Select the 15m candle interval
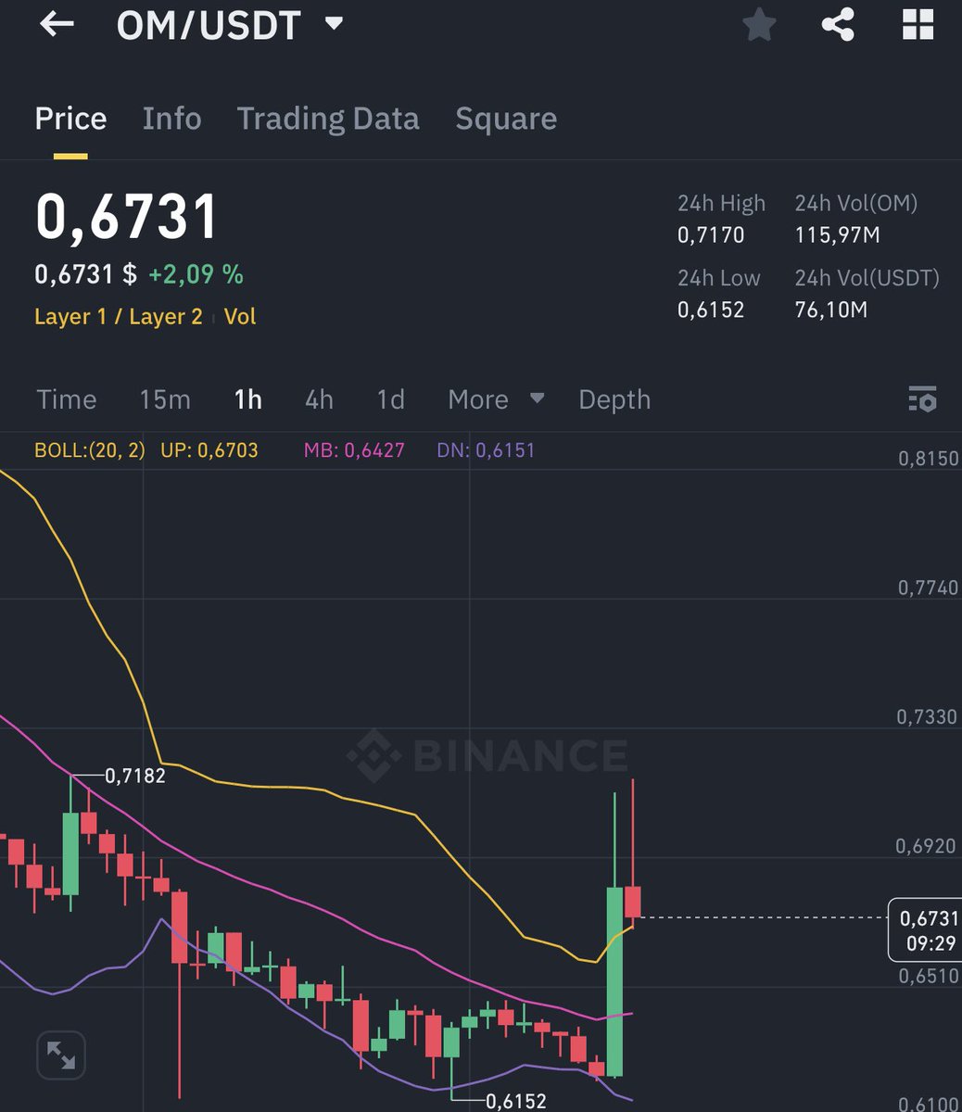Screen dimensions: 962x1112 click(x=165, y=399)
